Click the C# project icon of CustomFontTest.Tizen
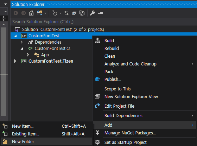Image resolution: width=197 pixels, height=146 pixels. (24, 61)
